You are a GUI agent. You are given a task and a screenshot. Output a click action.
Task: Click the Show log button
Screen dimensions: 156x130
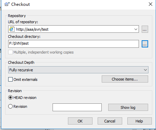[x=128, y=107]
